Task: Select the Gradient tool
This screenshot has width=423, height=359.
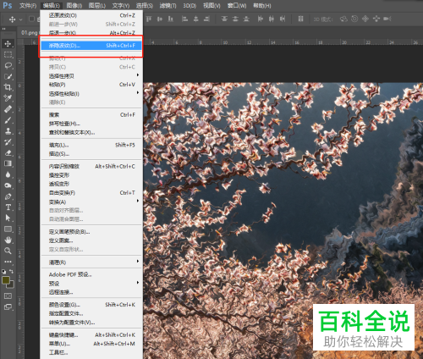Action: point(8,163)
